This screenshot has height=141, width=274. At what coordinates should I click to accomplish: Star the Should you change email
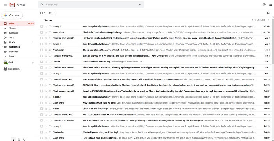point(46,50)
